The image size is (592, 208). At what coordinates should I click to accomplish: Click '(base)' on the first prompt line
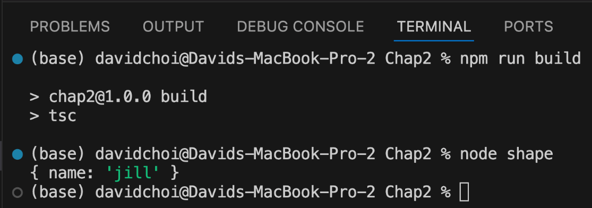[x=58, y=59]
